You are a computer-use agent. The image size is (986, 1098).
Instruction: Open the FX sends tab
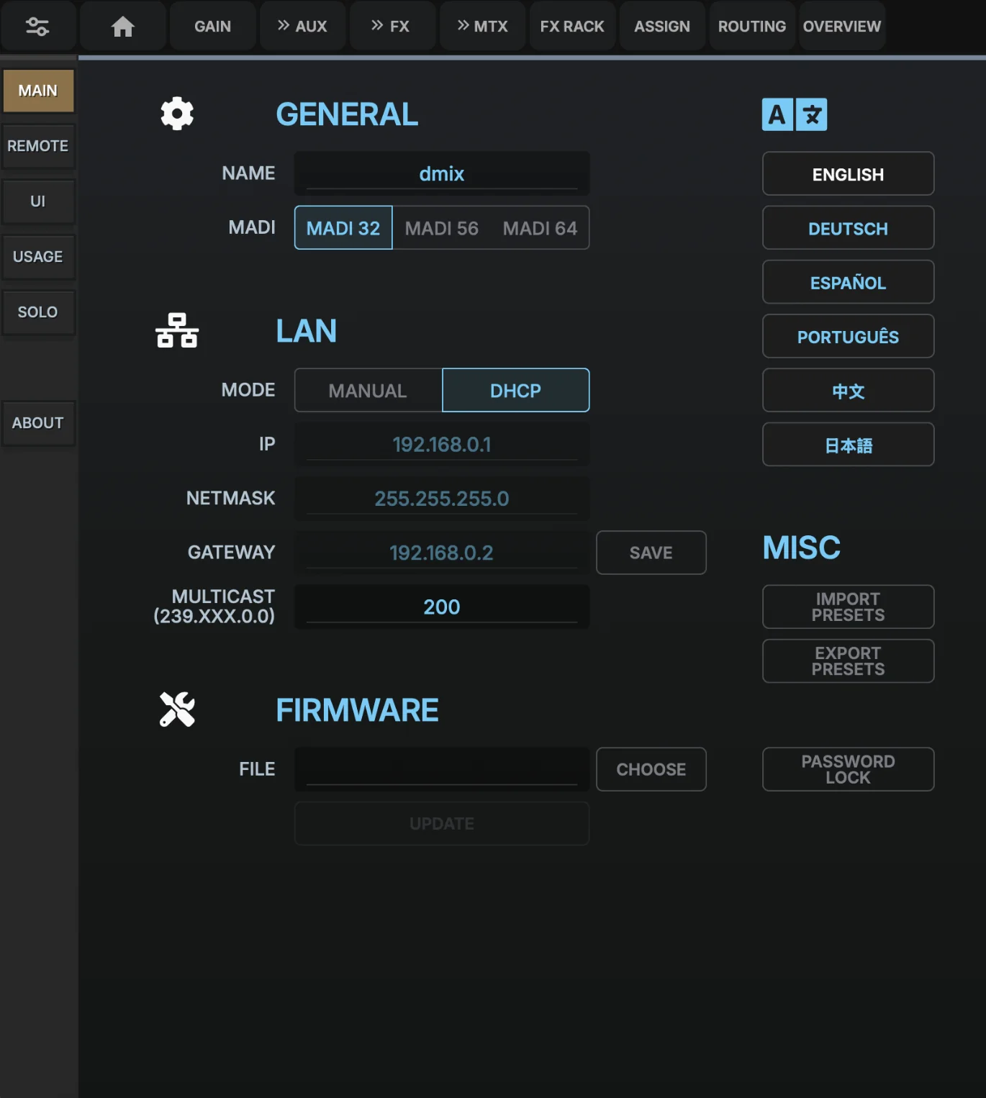392,27
